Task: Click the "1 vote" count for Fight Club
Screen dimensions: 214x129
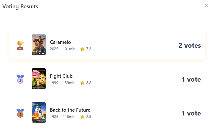Action: click(x=191, y=79)
